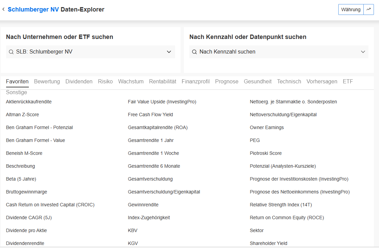
Task: Select the Dividenden tab
Action: [x=79, y=81]
